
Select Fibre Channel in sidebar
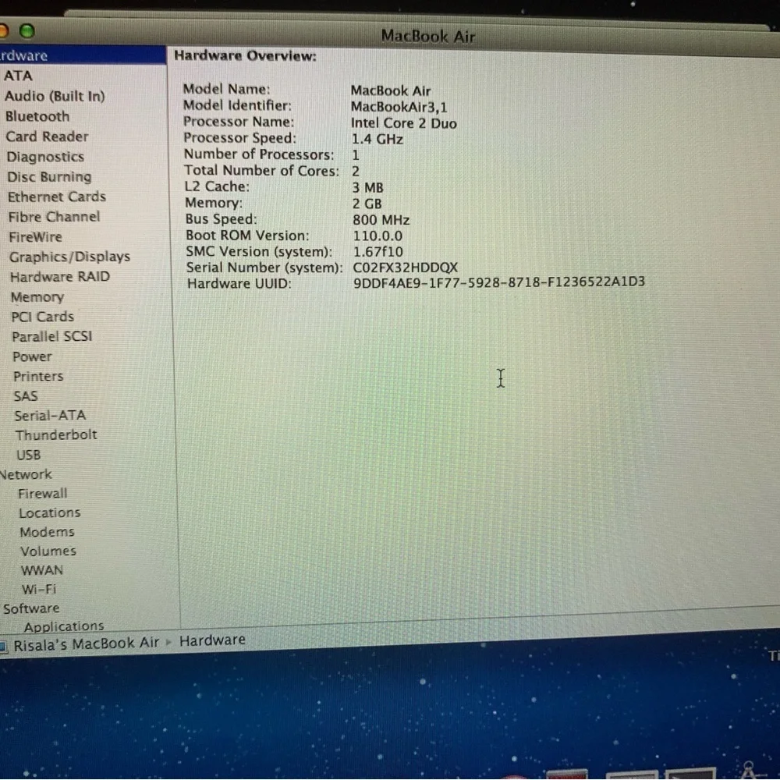54,217
